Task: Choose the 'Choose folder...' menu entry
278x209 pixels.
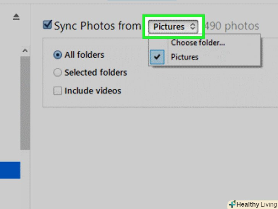Action: [x=197, y=42]
